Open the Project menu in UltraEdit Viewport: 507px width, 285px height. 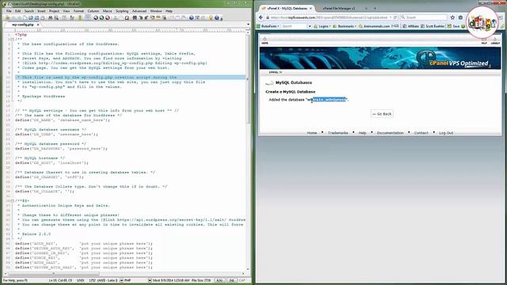[x=54, y=11]
